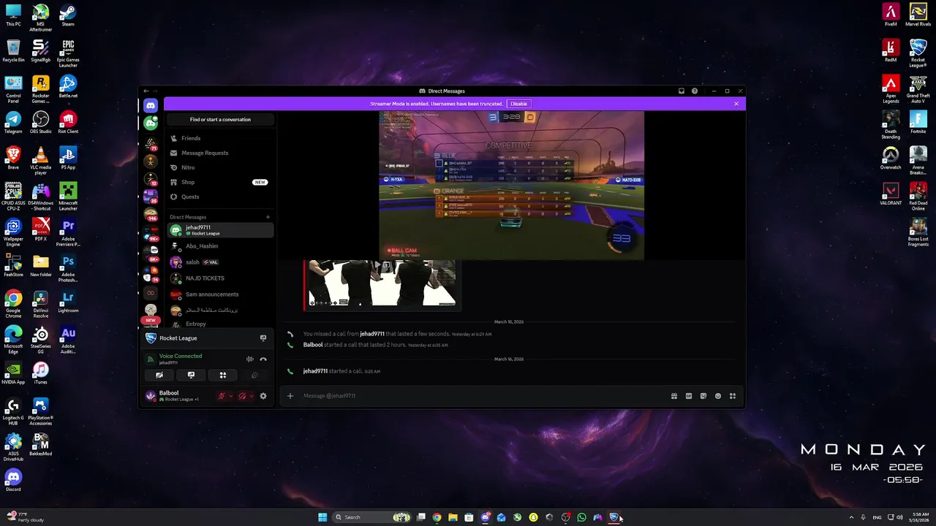Open sticker picker in message bar
Viewport: 936px width, 526px height.
click(x=703, y=396)
